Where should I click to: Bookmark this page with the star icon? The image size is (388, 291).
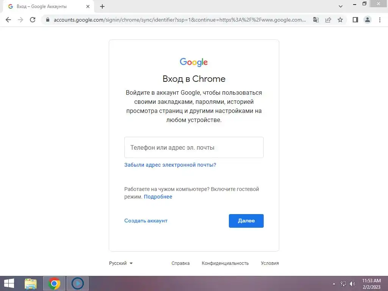click(340, 20)
